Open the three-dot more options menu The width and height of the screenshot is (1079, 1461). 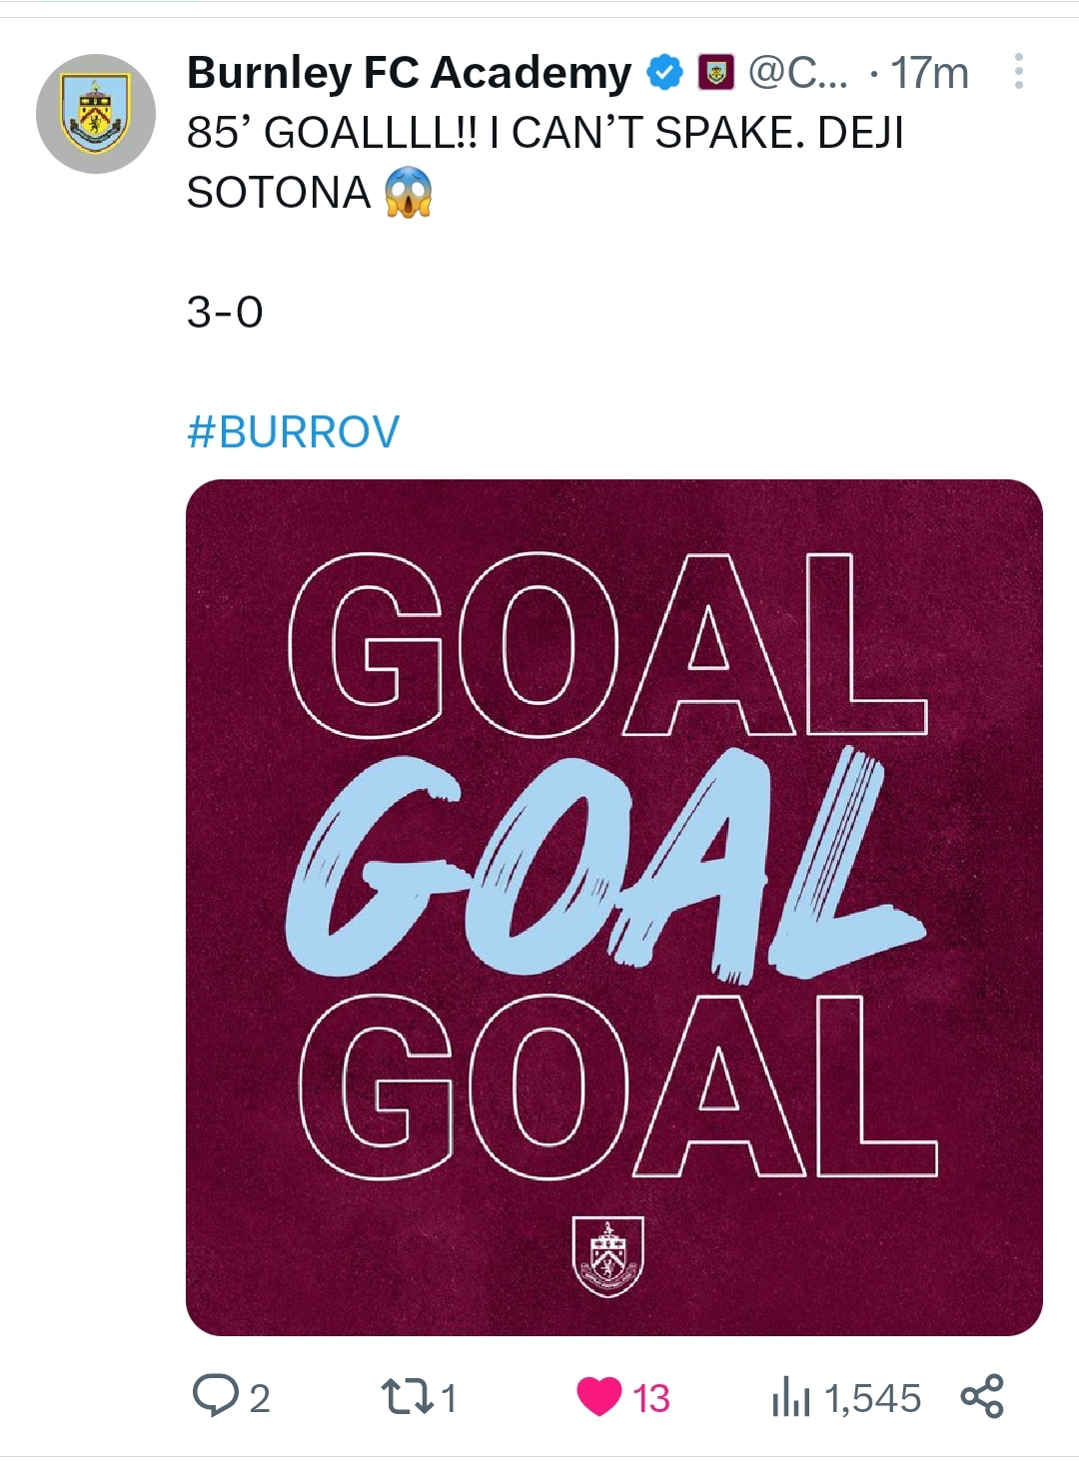click(1018, 72)
